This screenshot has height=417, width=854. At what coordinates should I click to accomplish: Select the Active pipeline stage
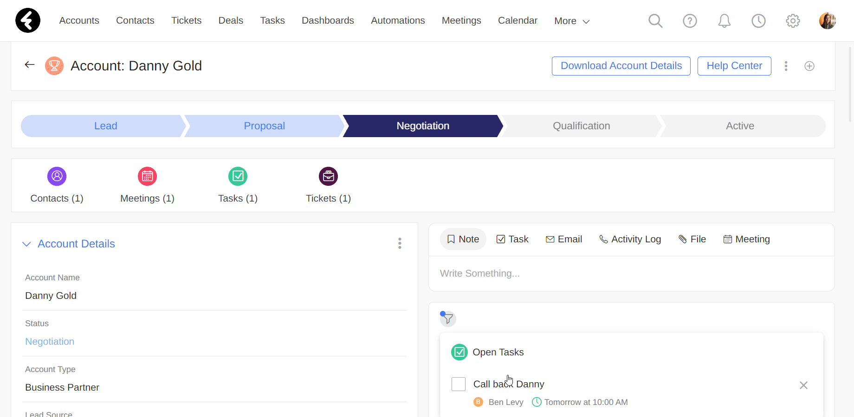[742, 126]
